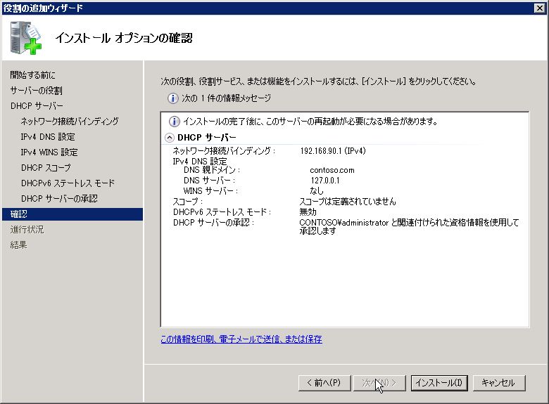
Task: Go to サーバーの役割 step
Action: [36, 91]
